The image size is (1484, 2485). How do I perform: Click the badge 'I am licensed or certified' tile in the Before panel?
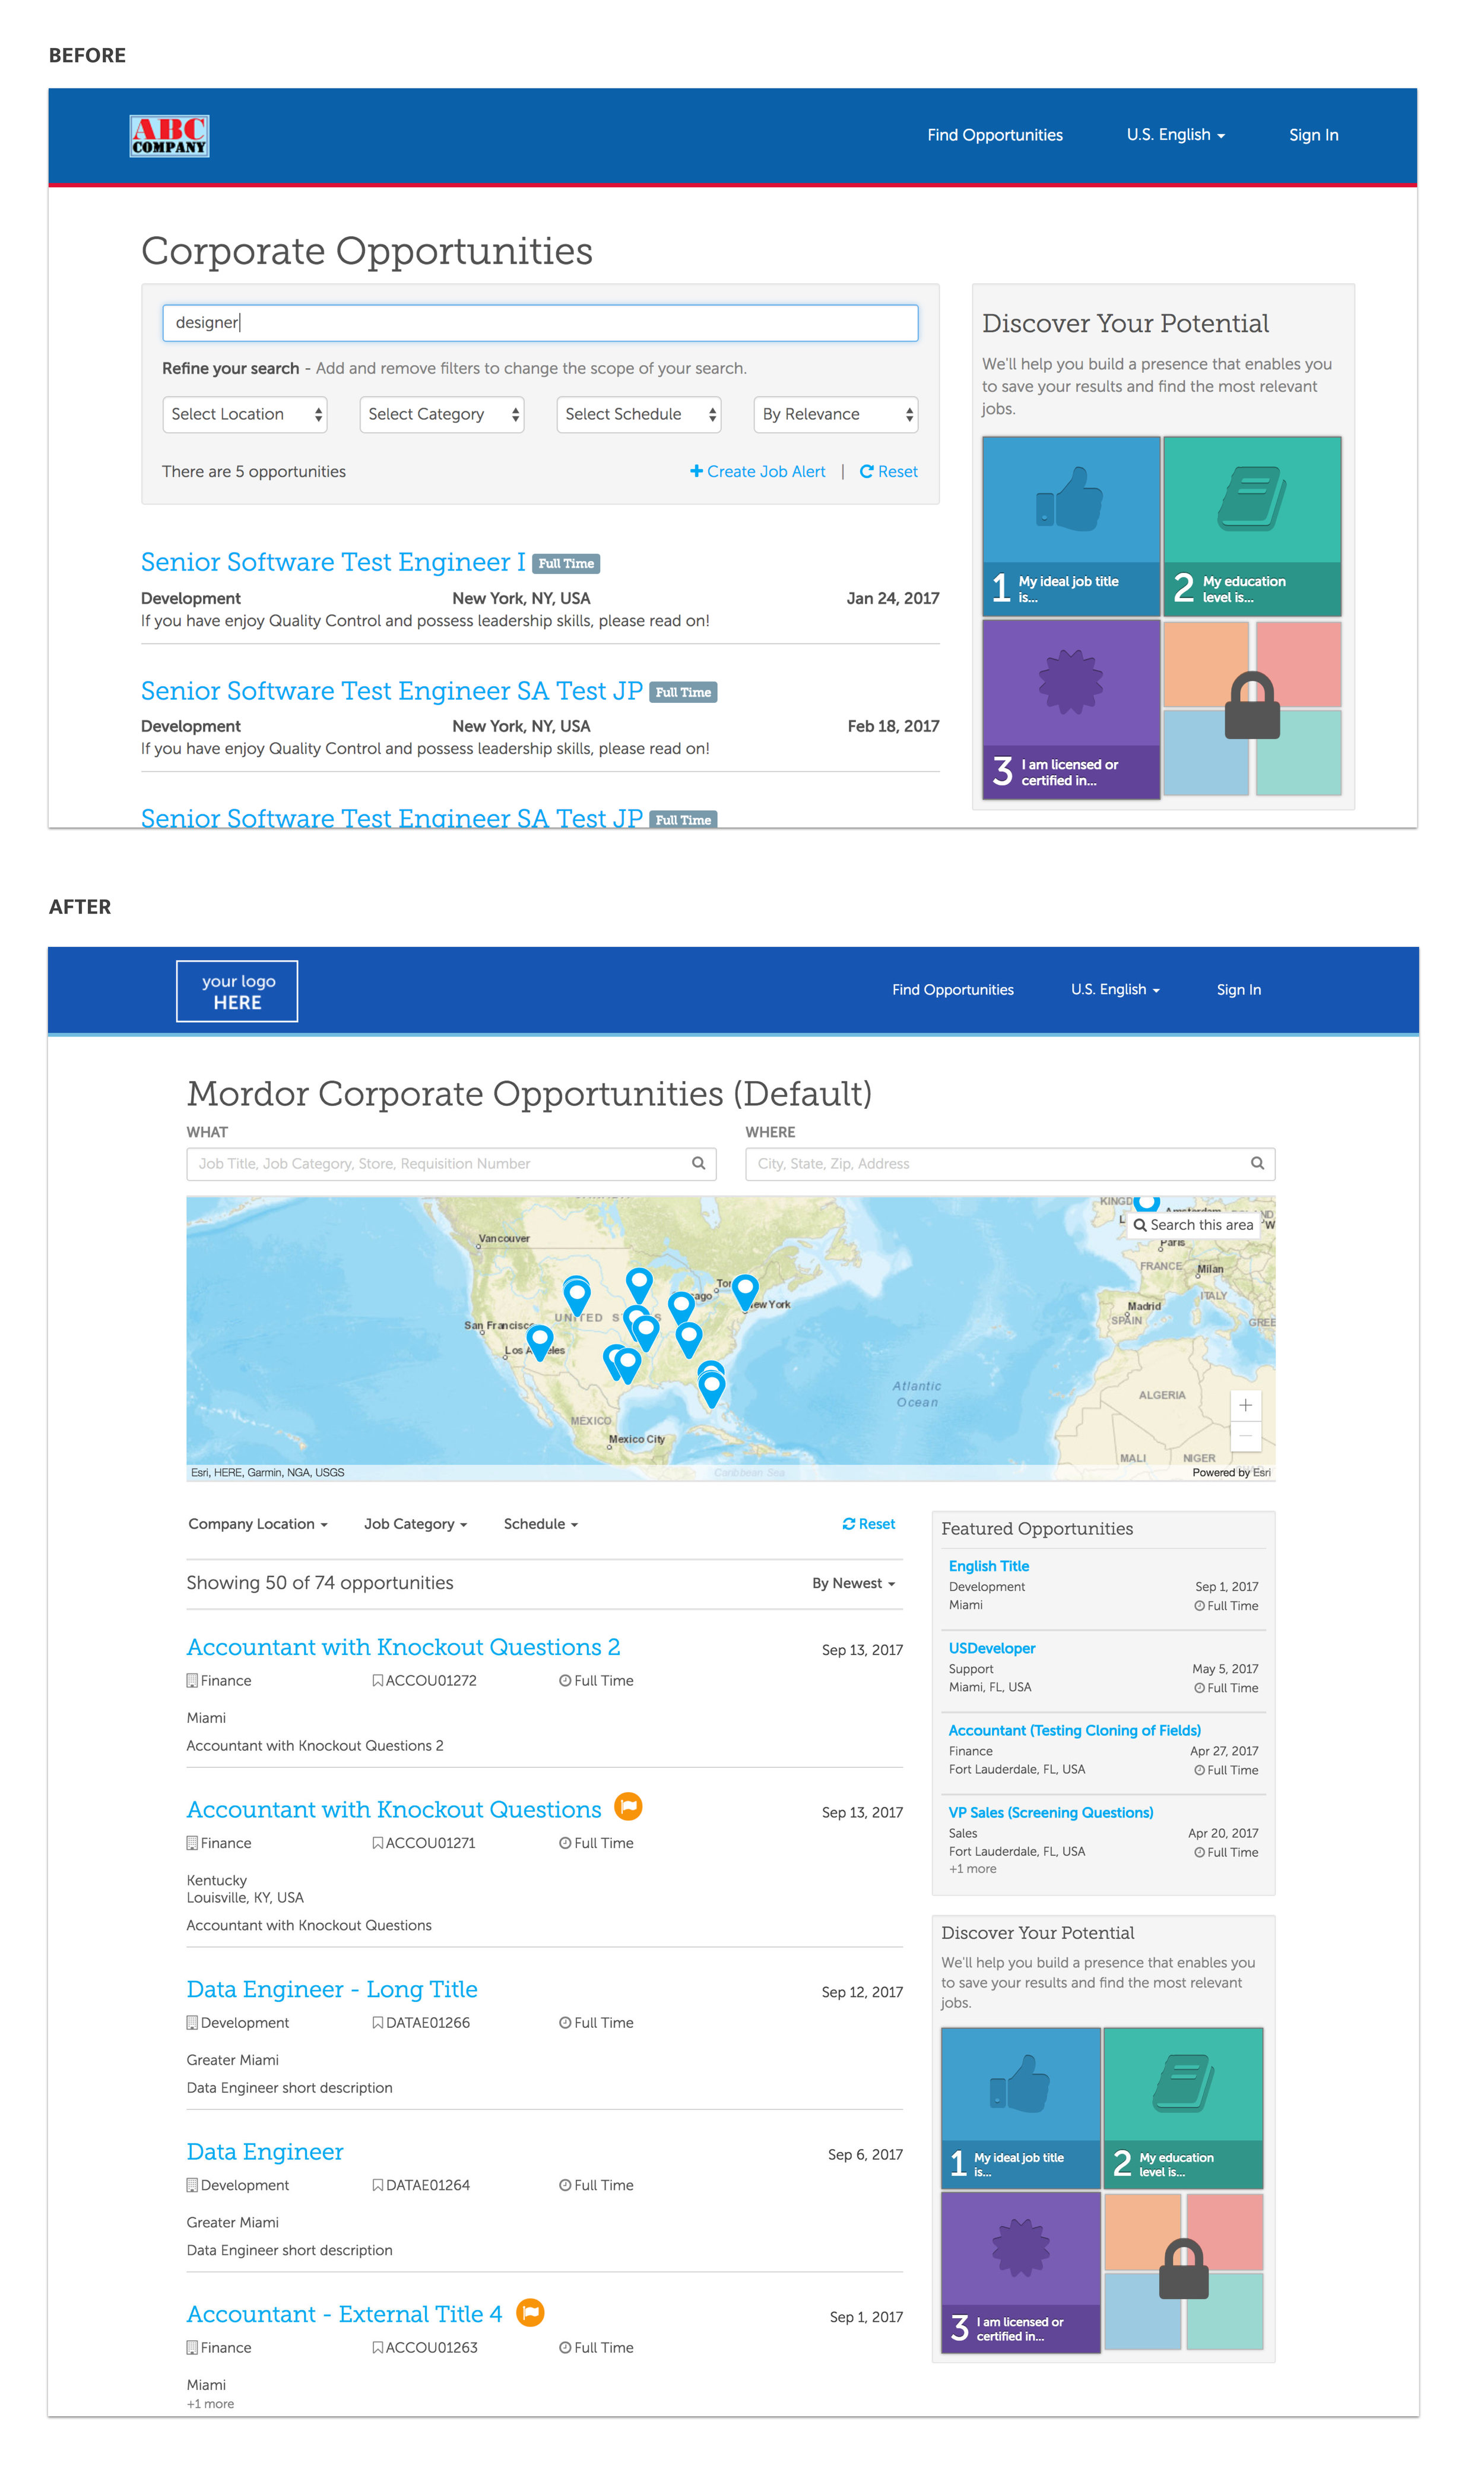[x=1071, y=709]
